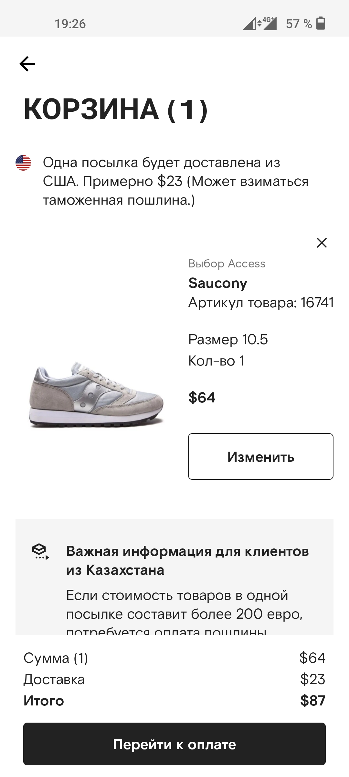Select the Размер 10.5 text
349x777 pixels.
(228, 340)
